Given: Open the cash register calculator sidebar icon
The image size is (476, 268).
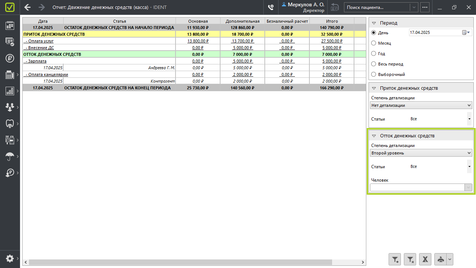Looking at the screenshot, I should [10, 74].
